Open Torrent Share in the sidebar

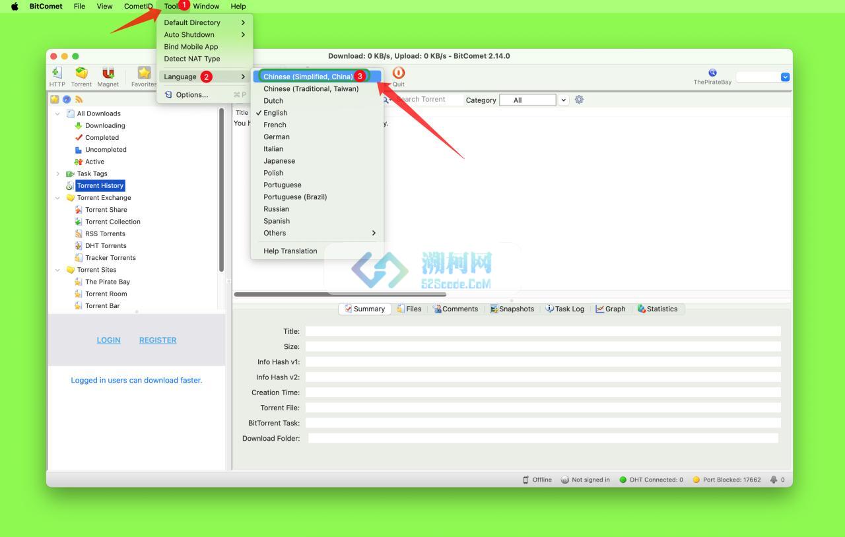pyautogui.click(x=106, y=210)
